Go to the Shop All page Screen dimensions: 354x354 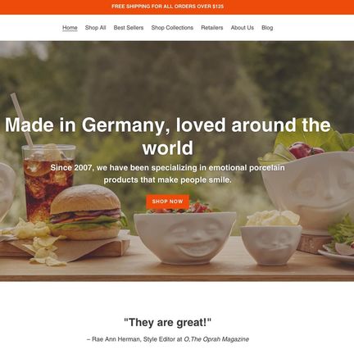[95, 28]
